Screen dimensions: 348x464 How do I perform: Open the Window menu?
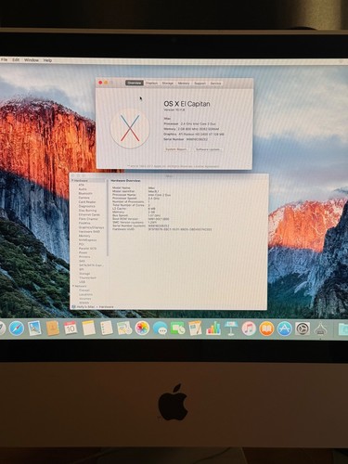(x=32, y=59)
